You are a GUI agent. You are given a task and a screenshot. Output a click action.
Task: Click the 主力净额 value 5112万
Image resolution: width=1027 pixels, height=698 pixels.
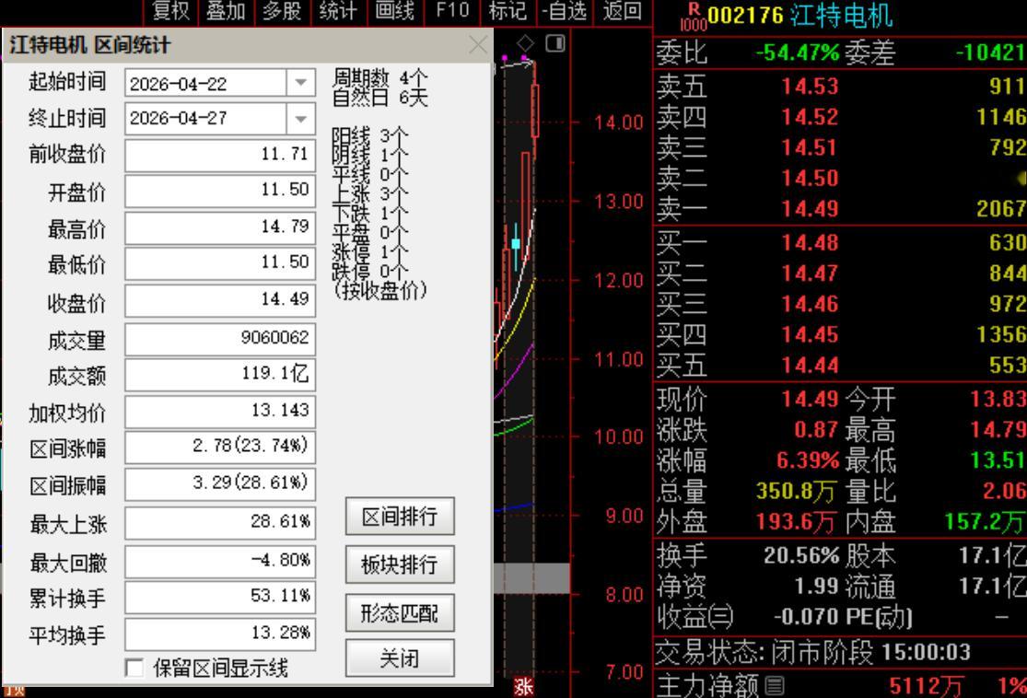926,686
